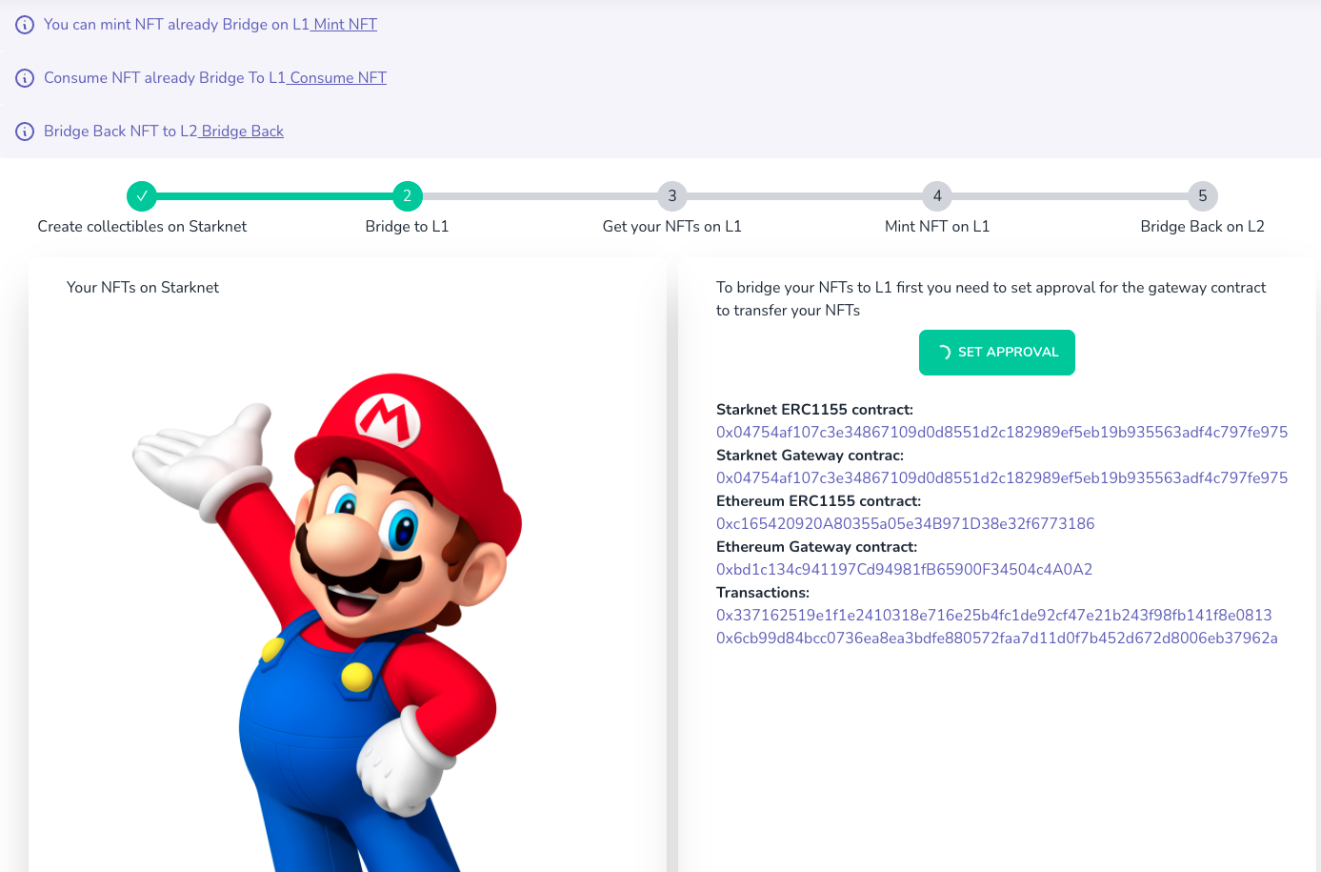Image resolution: width=1321 pixels, height=872 pixels.
Task: Open the Ethereum Gateway contract address link
Action: point(904,569)
